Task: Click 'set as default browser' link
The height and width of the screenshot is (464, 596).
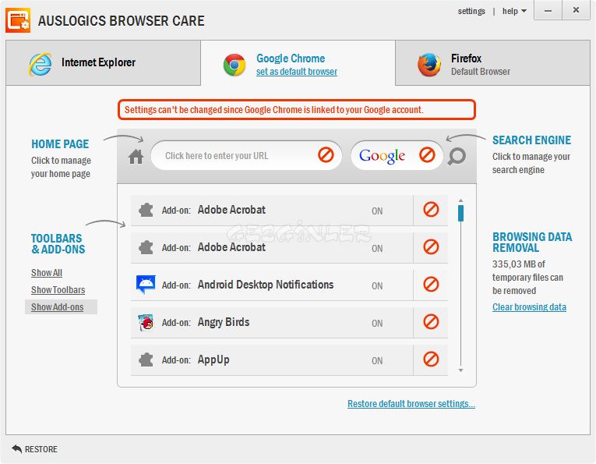Action: [297, 72]
